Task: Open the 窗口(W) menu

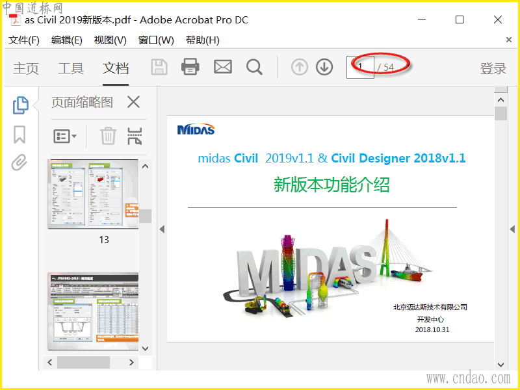Action: (156, 40)
